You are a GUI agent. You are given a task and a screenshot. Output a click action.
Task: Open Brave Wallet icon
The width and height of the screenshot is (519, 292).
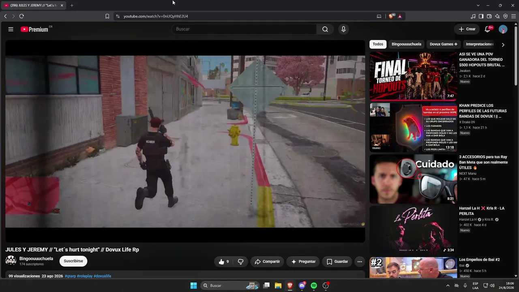click(489, 16)
